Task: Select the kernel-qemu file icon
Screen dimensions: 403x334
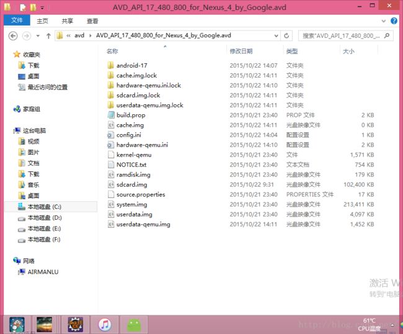Action: [111, 155]
